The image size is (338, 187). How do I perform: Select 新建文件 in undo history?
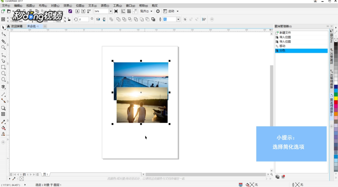[301, 33]
